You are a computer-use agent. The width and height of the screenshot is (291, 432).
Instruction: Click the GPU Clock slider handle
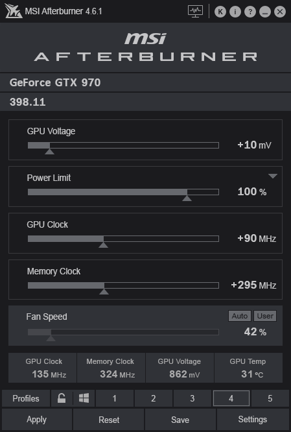coord(103,245)
